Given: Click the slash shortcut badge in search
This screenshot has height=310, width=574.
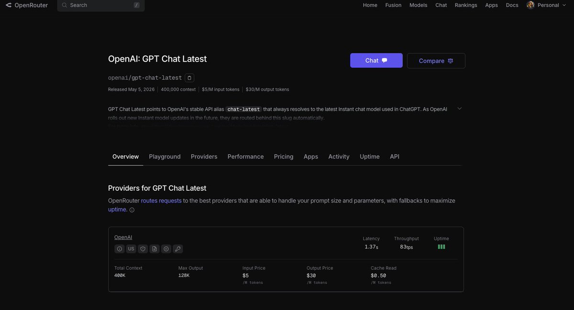Looking at the screenshot, I should [x=137, y=5].
